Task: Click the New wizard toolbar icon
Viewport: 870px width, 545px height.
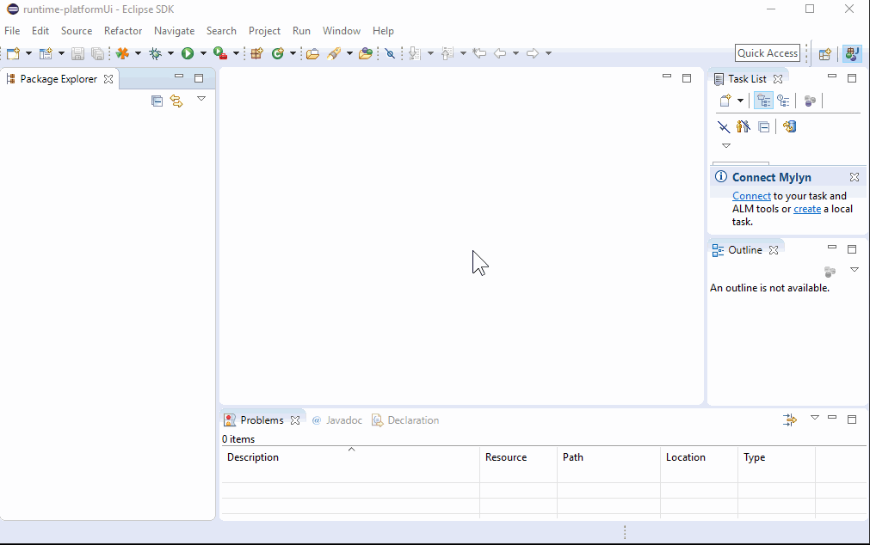Action: coord(13,53)
